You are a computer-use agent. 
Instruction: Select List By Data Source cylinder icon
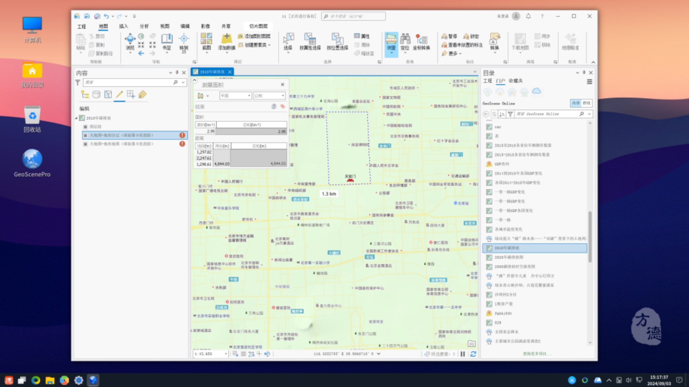pyautogui.click(x=96, y=94)
